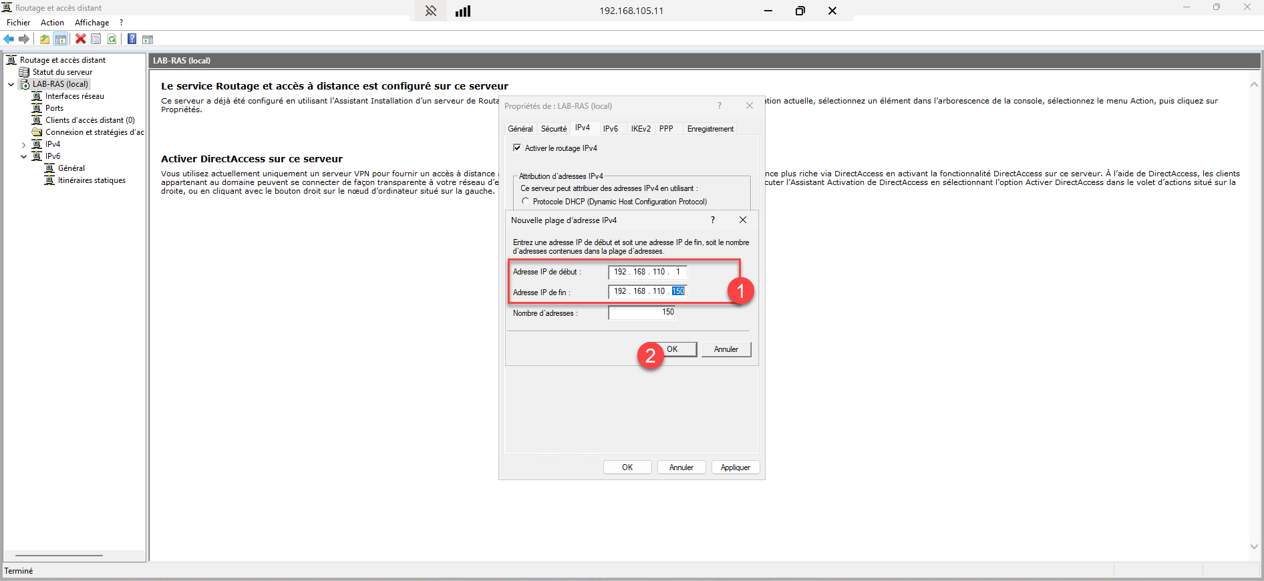This screenshot has width=1264, height=581.
Task: Confirm the new IPv4 range with OK
Action: coord(672,349)
